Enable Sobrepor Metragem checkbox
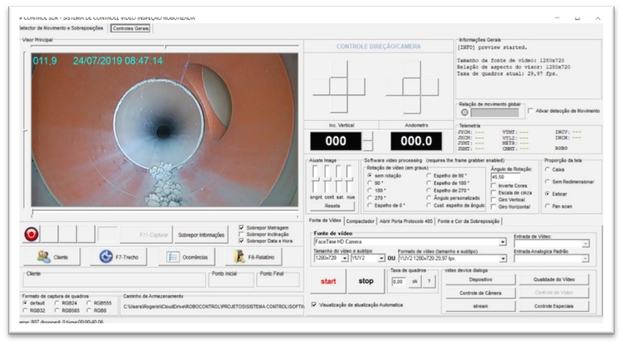Image resolution: width=623 pixels, height=345 pixels. [x=241, y=228]
